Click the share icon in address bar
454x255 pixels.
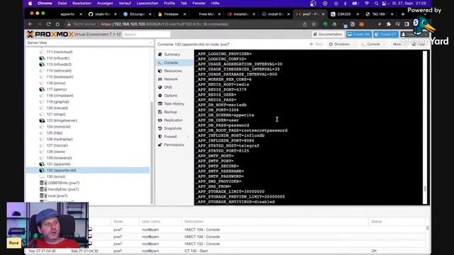pos(304,24)
